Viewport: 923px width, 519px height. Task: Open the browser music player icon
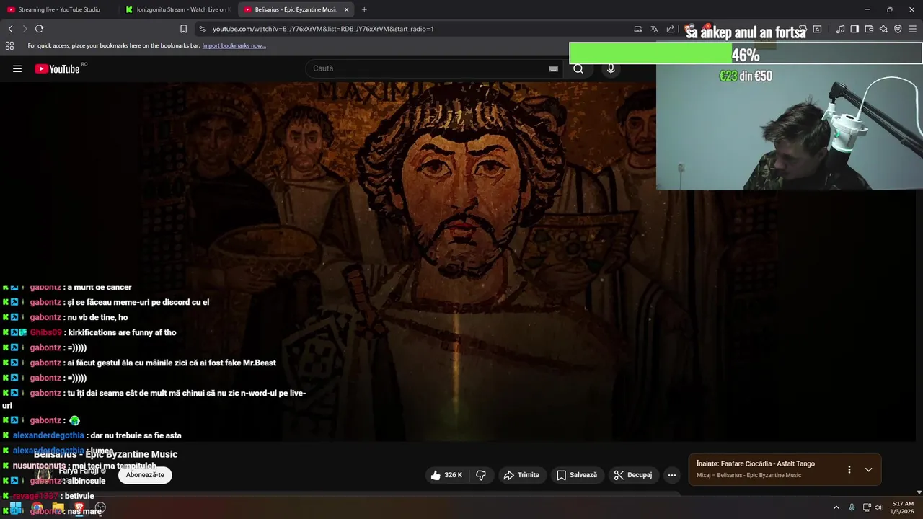pyautogui.click(x=840, y=29)
